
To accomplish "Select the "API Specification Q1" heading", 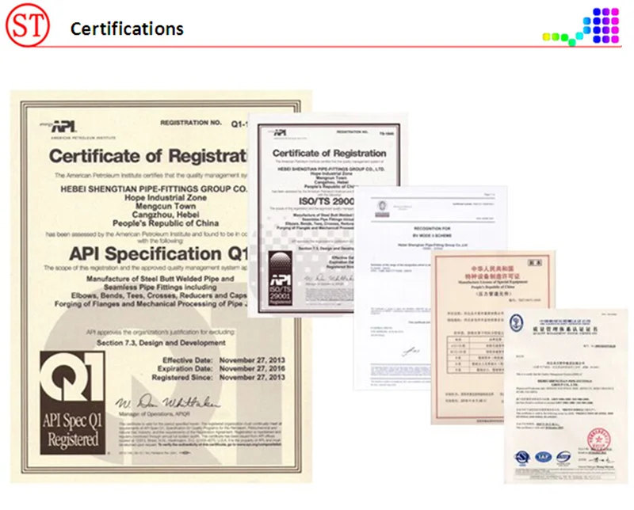I will (158, 253).
